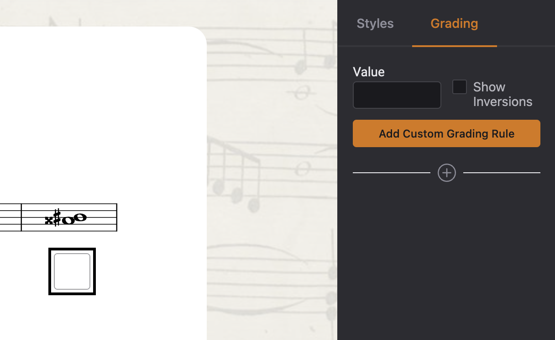Screen dimensions: 555x340
Task: Click the Show Inversions label text
Action: click(x=502, y=94)
